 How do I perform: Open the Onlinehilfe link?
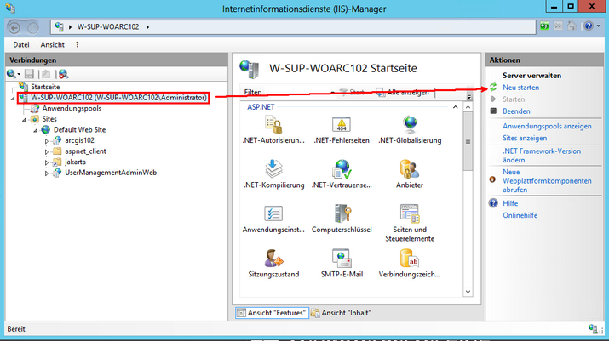coord(520,215)
